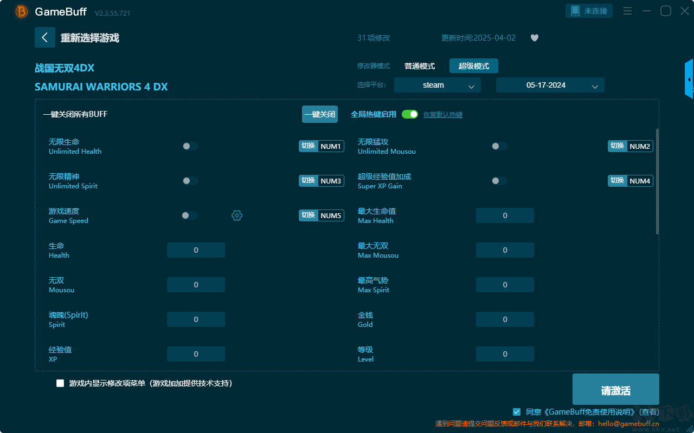Open the hamburger menu icon
694x433 pixels.
[x=627, y=11]
